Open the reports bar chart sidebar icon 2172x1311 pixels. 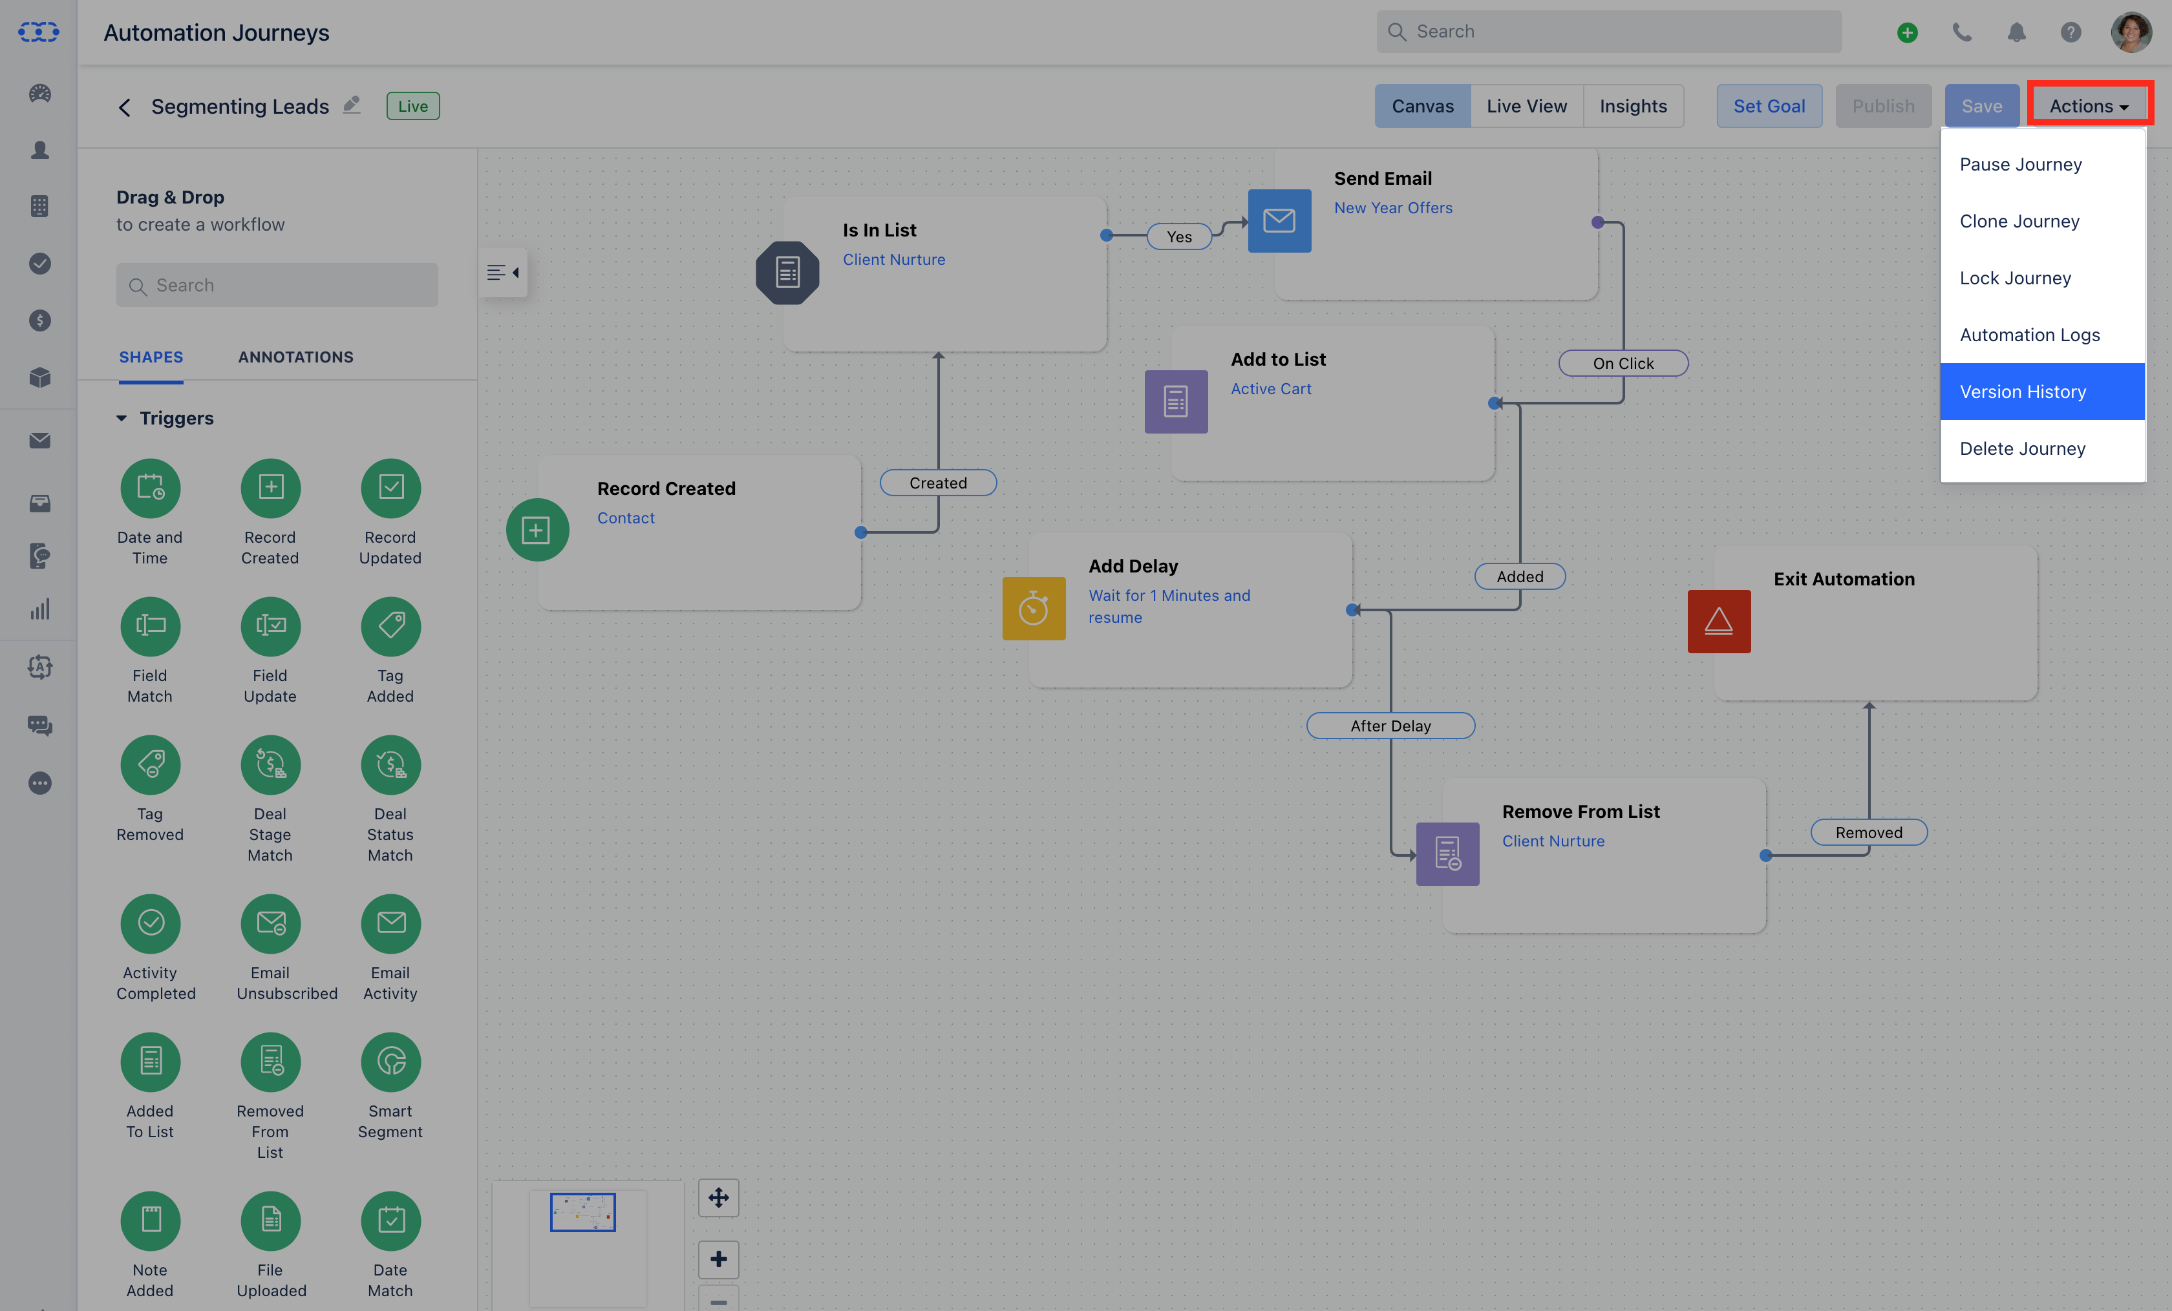[39, 609]
